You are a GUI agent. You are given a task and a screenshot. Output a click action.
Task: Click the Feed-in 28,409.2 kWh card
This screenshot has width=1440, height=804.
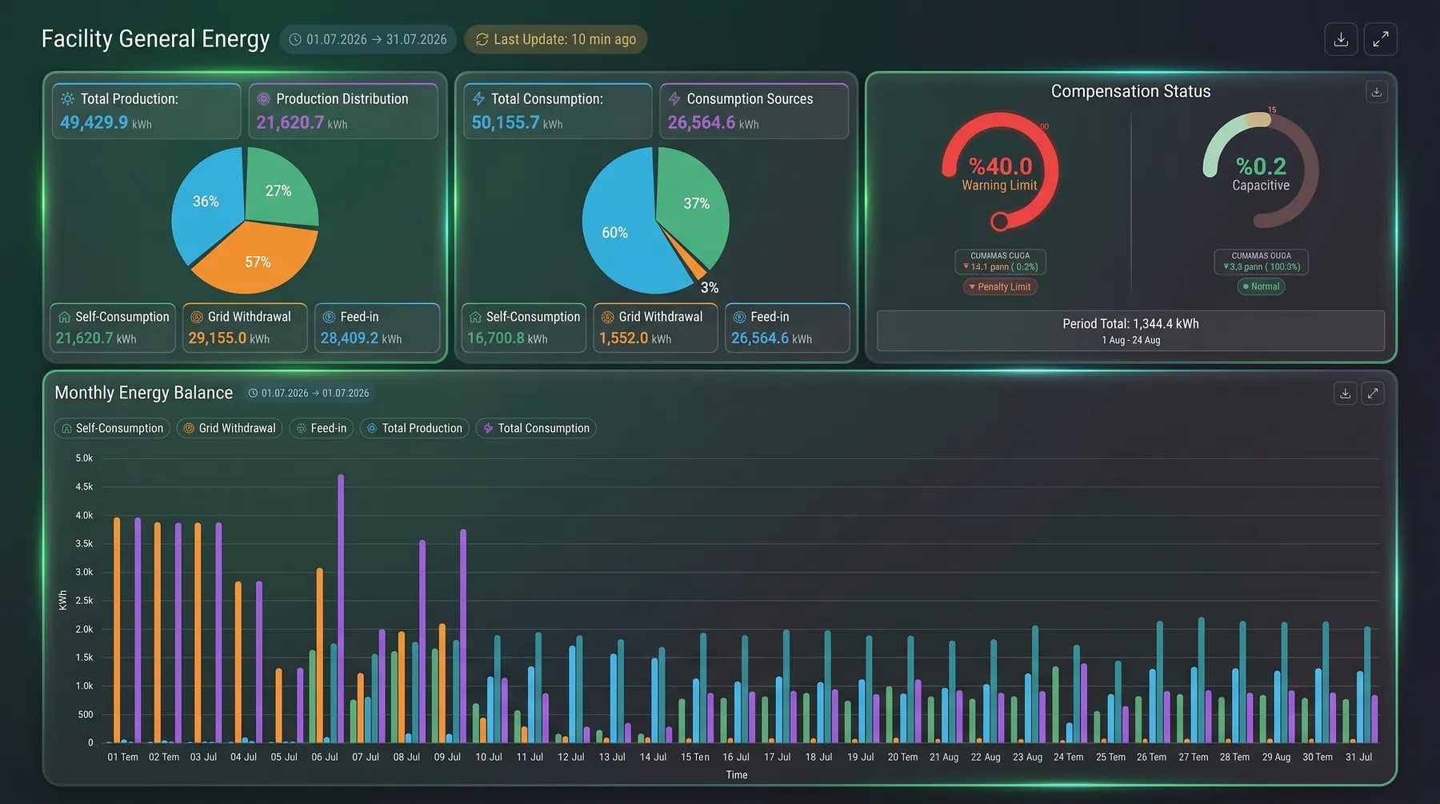tap(378, 327)
